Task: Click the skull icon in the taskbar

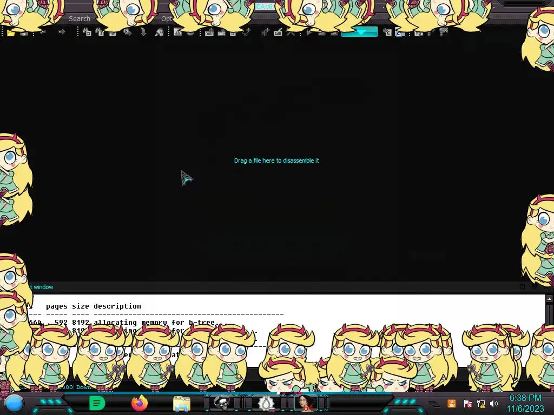Action: point(222,403)
